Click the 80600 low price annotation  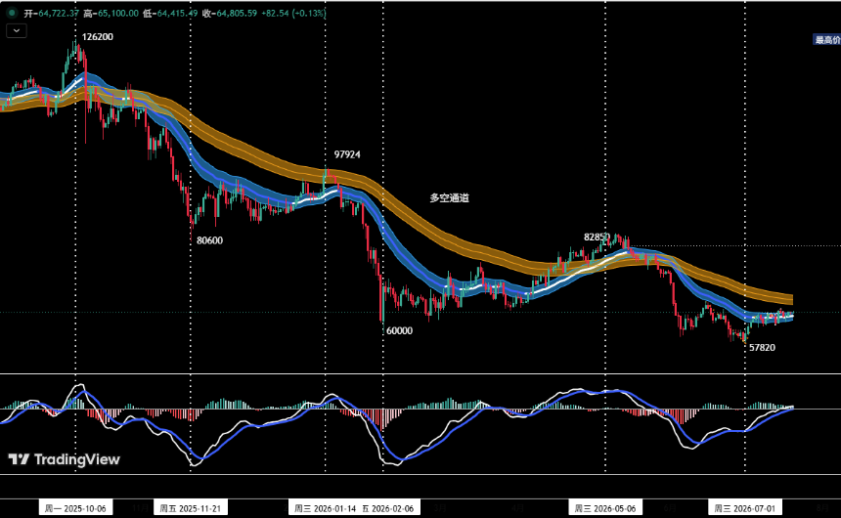[209, 240]
